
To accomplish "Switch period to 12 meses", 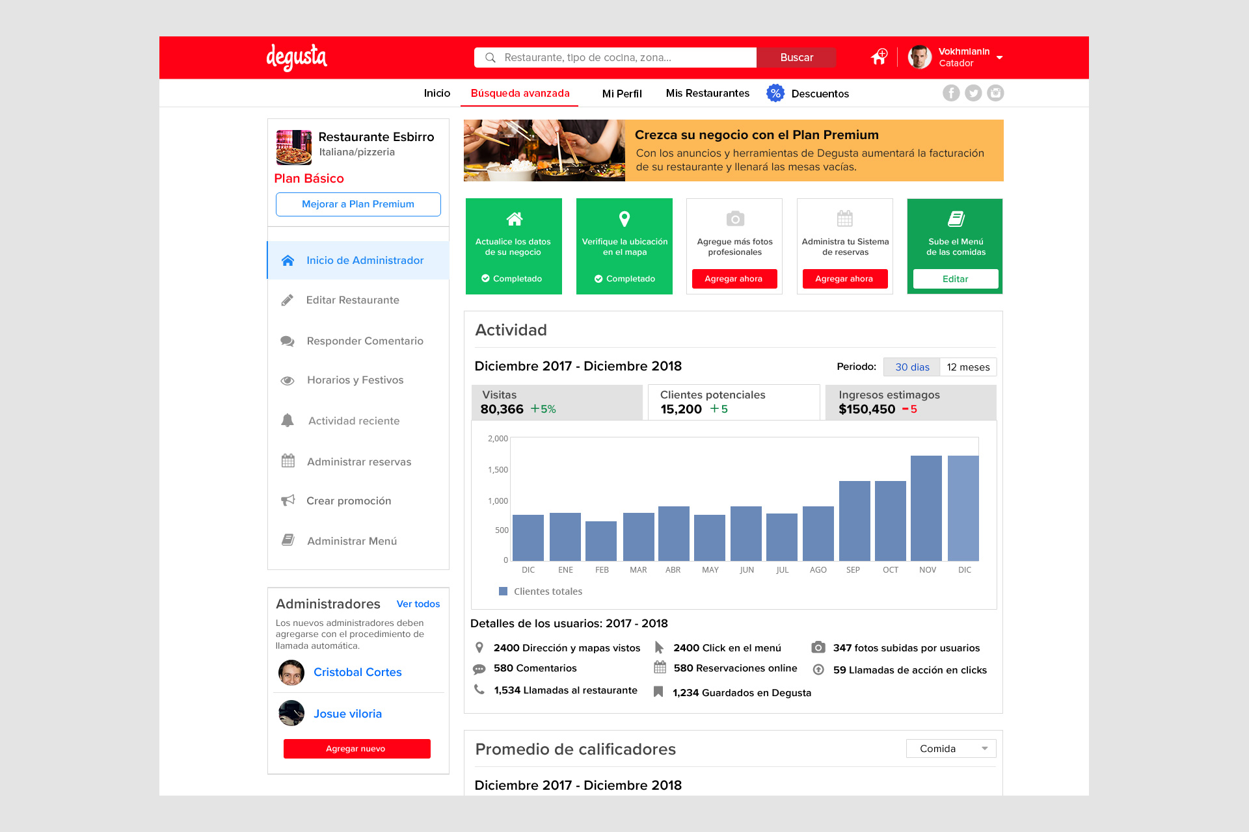I will pos(968,367).
